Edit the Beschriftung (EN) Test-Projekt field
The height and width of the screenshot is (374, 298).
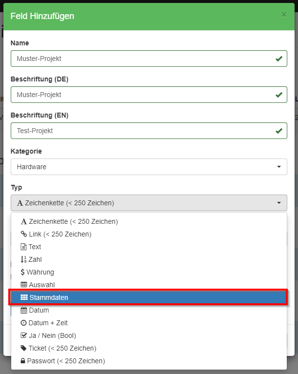click(141, 131)
